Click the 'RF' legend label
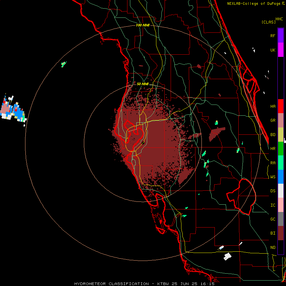This screenshot has width=286, height=286. coord(273,36)
